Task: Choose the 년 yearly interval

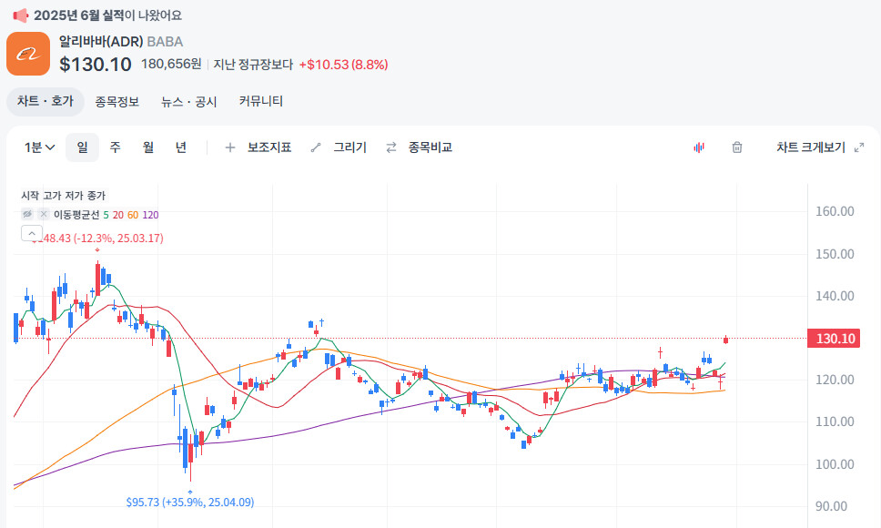Action: pos(181,147)
